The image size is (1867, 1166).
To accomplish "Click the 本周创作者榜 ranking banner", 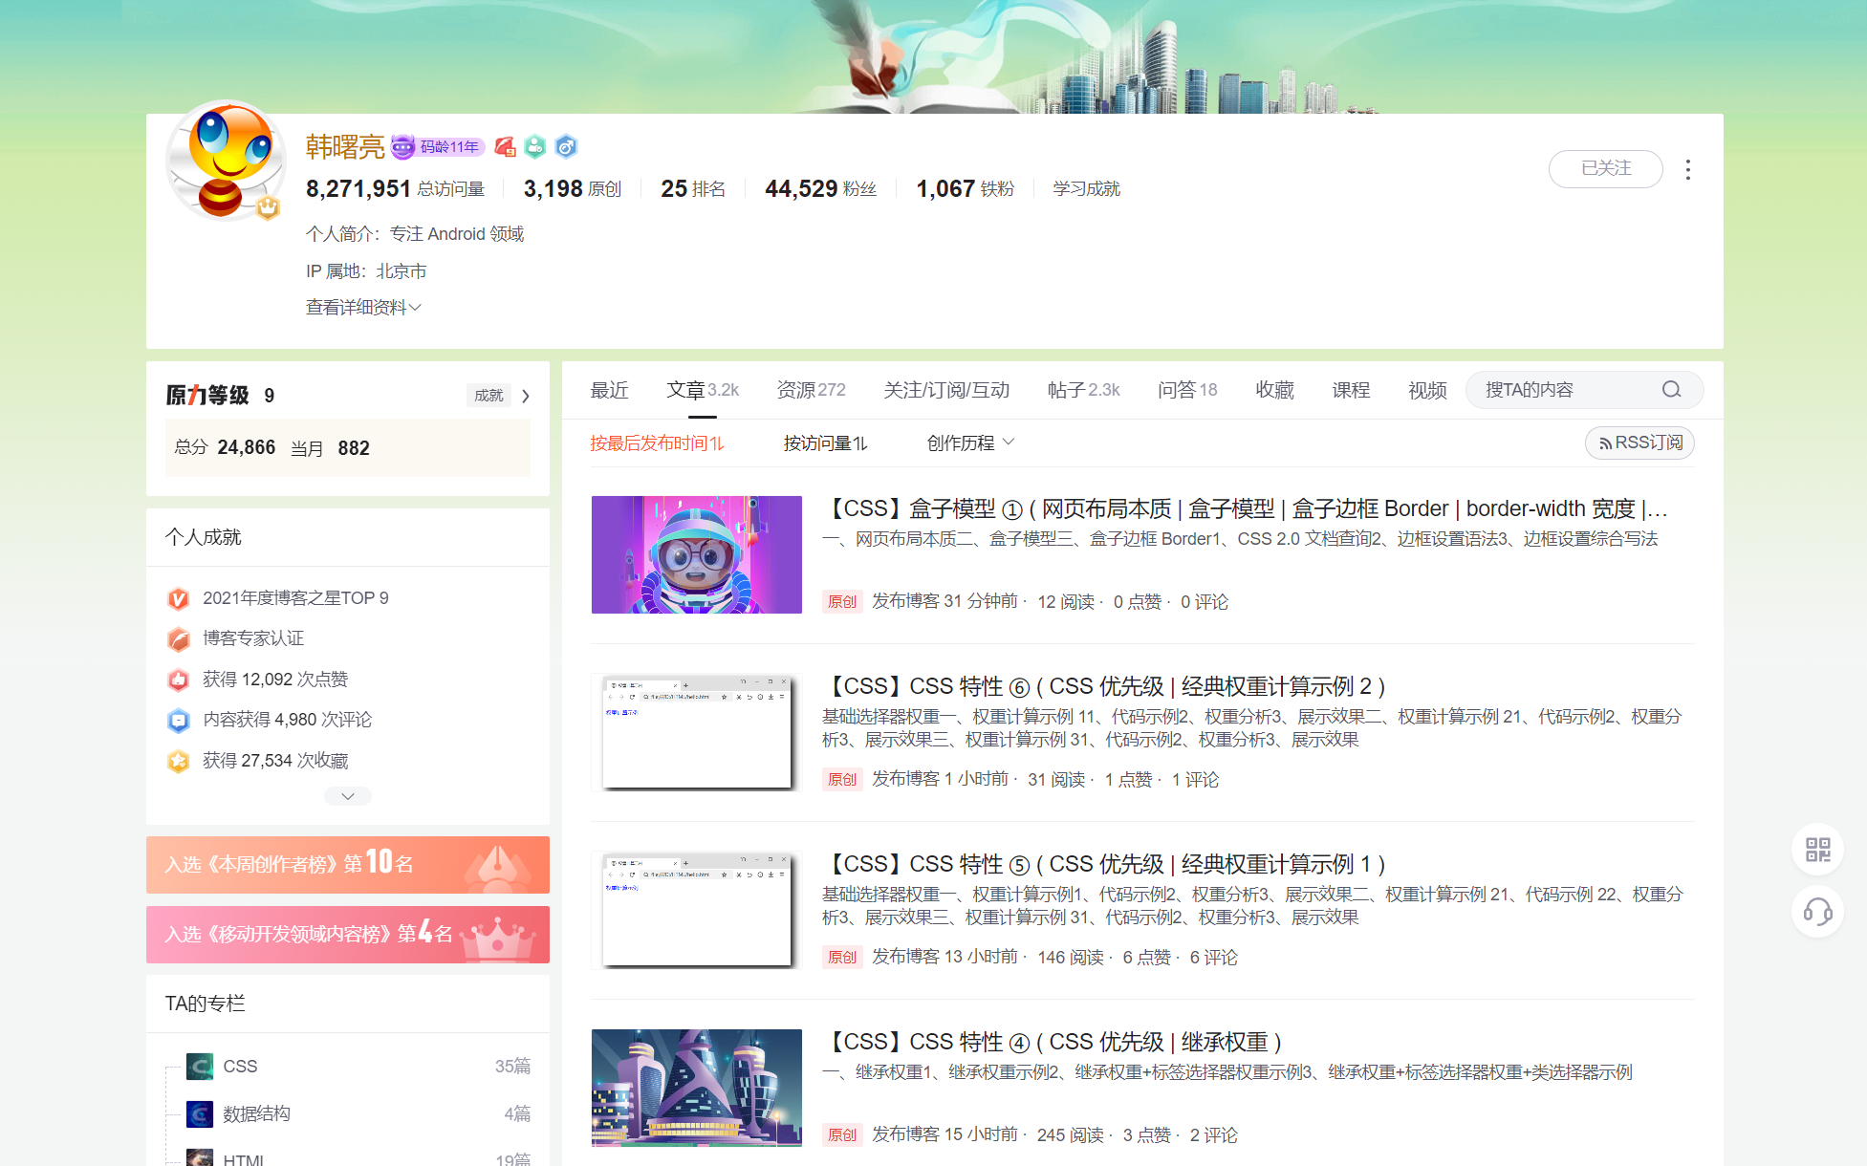I will tap(348, 865).
